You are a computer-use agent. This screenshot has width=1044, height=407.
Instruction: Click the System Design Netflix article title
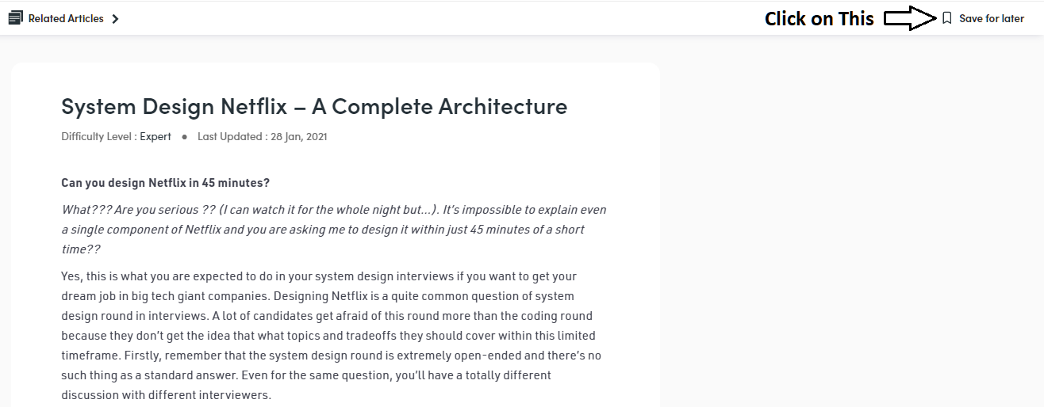tap(314, 106)
